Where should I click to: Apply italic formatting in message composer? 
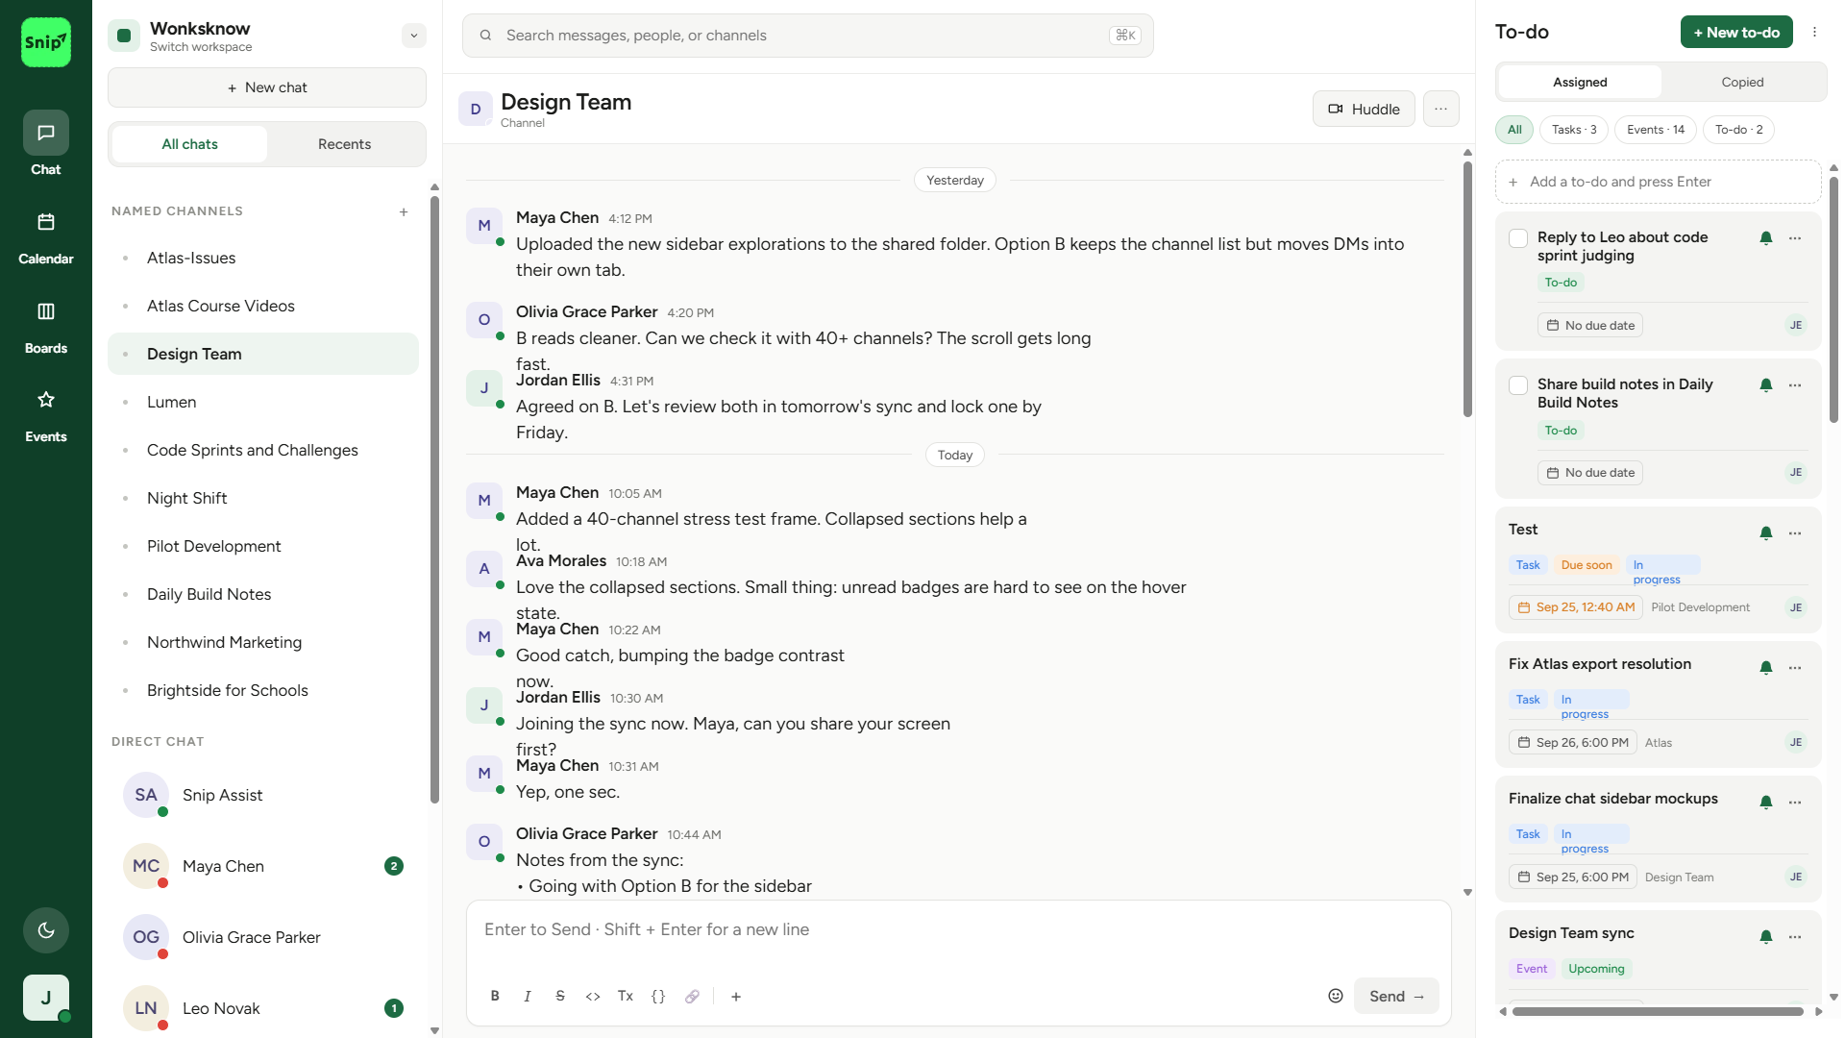(528, 996)
